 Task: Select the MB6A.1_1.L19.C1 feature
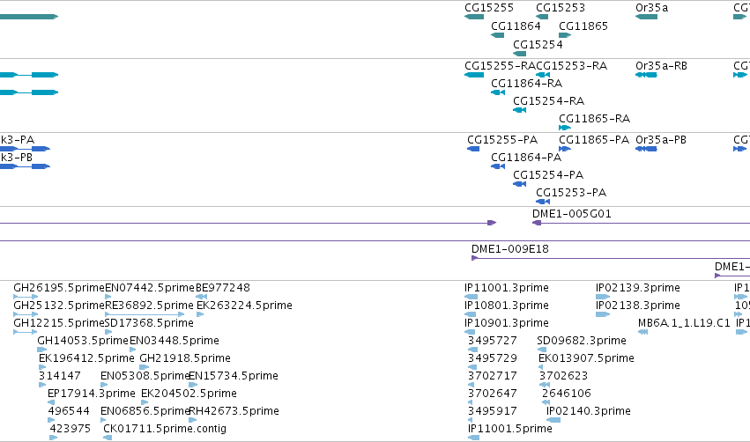click(642, 332)
